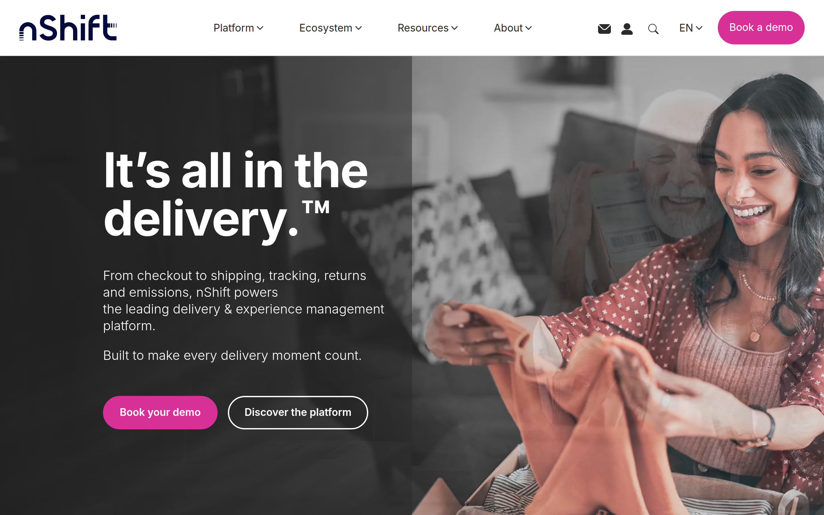Open the EN language selector
The width and height of the screenshot is (824, 515).
click(x=690, y=28)
